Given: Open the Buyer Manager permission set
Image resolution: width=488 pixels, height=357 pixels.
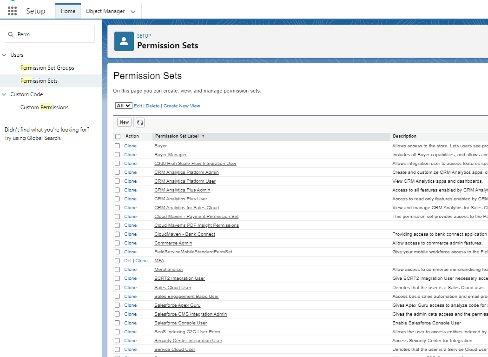Looking at the screenshot, I should point(171,155).
